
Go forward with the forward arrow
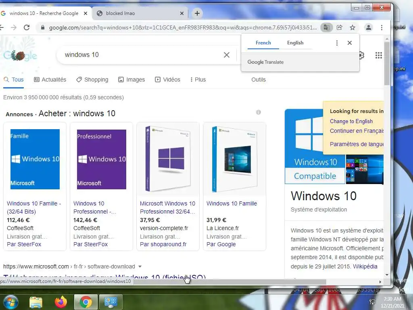click(14, 27)
